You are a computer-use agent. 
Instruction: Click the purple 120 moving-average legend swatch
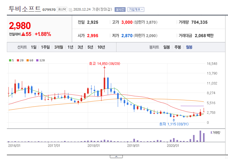pos(37,60)
